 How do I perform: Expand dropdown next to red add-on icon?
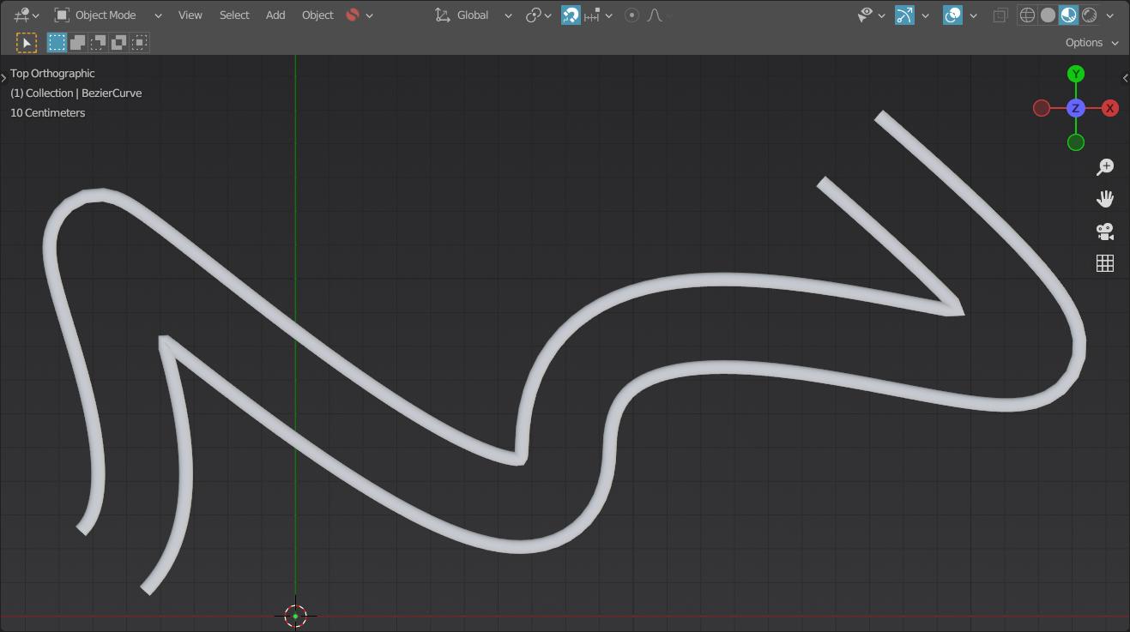(370, 15)
